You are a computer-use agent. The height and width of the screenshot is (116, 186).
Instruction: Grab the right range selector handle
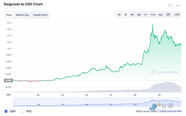click(181, 102)
